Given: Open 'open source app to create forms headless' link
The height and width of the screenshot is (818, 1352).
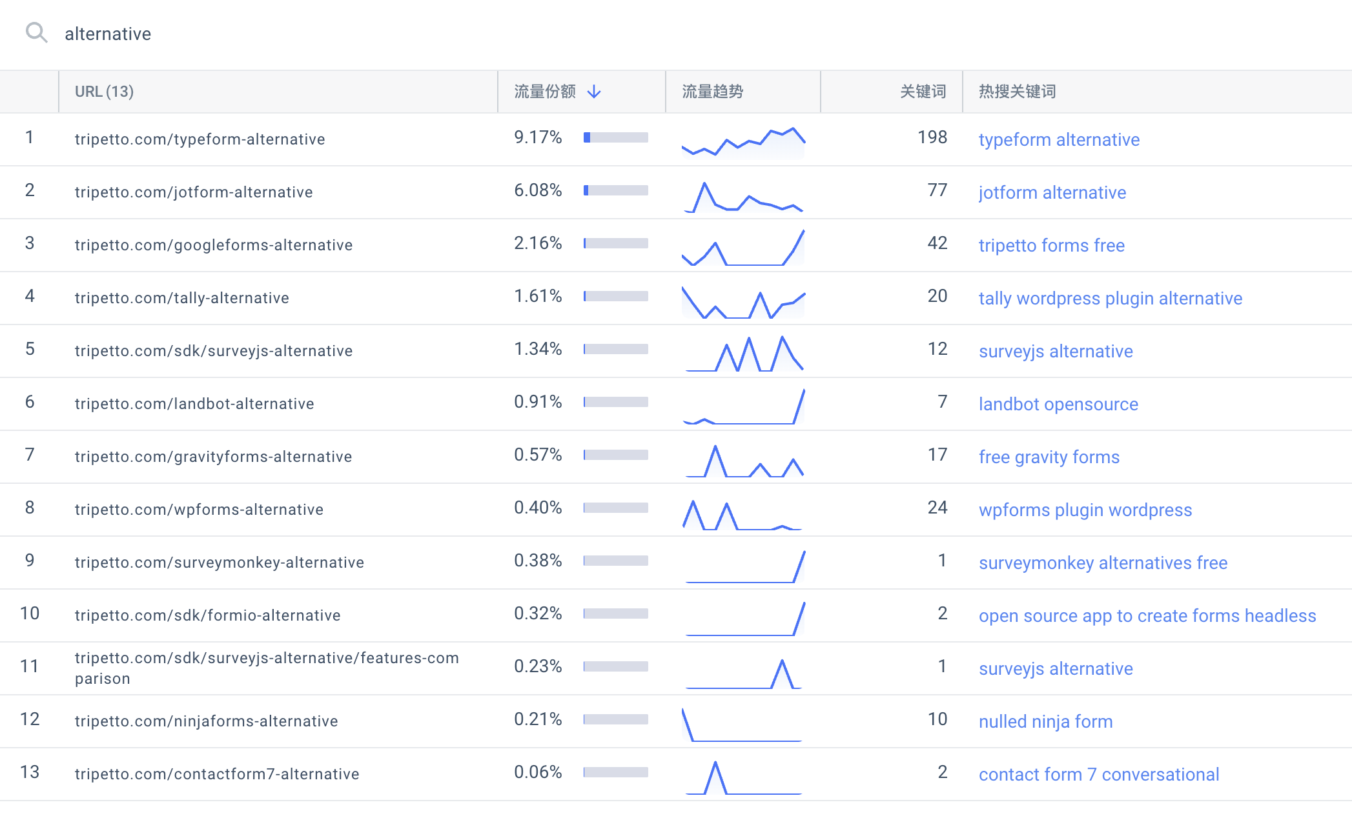Looking at the screenshot, I should click(1147, 615).
